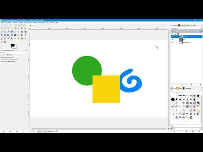
Task: Select the Blend gradient tool
Action: coord(22,35)
